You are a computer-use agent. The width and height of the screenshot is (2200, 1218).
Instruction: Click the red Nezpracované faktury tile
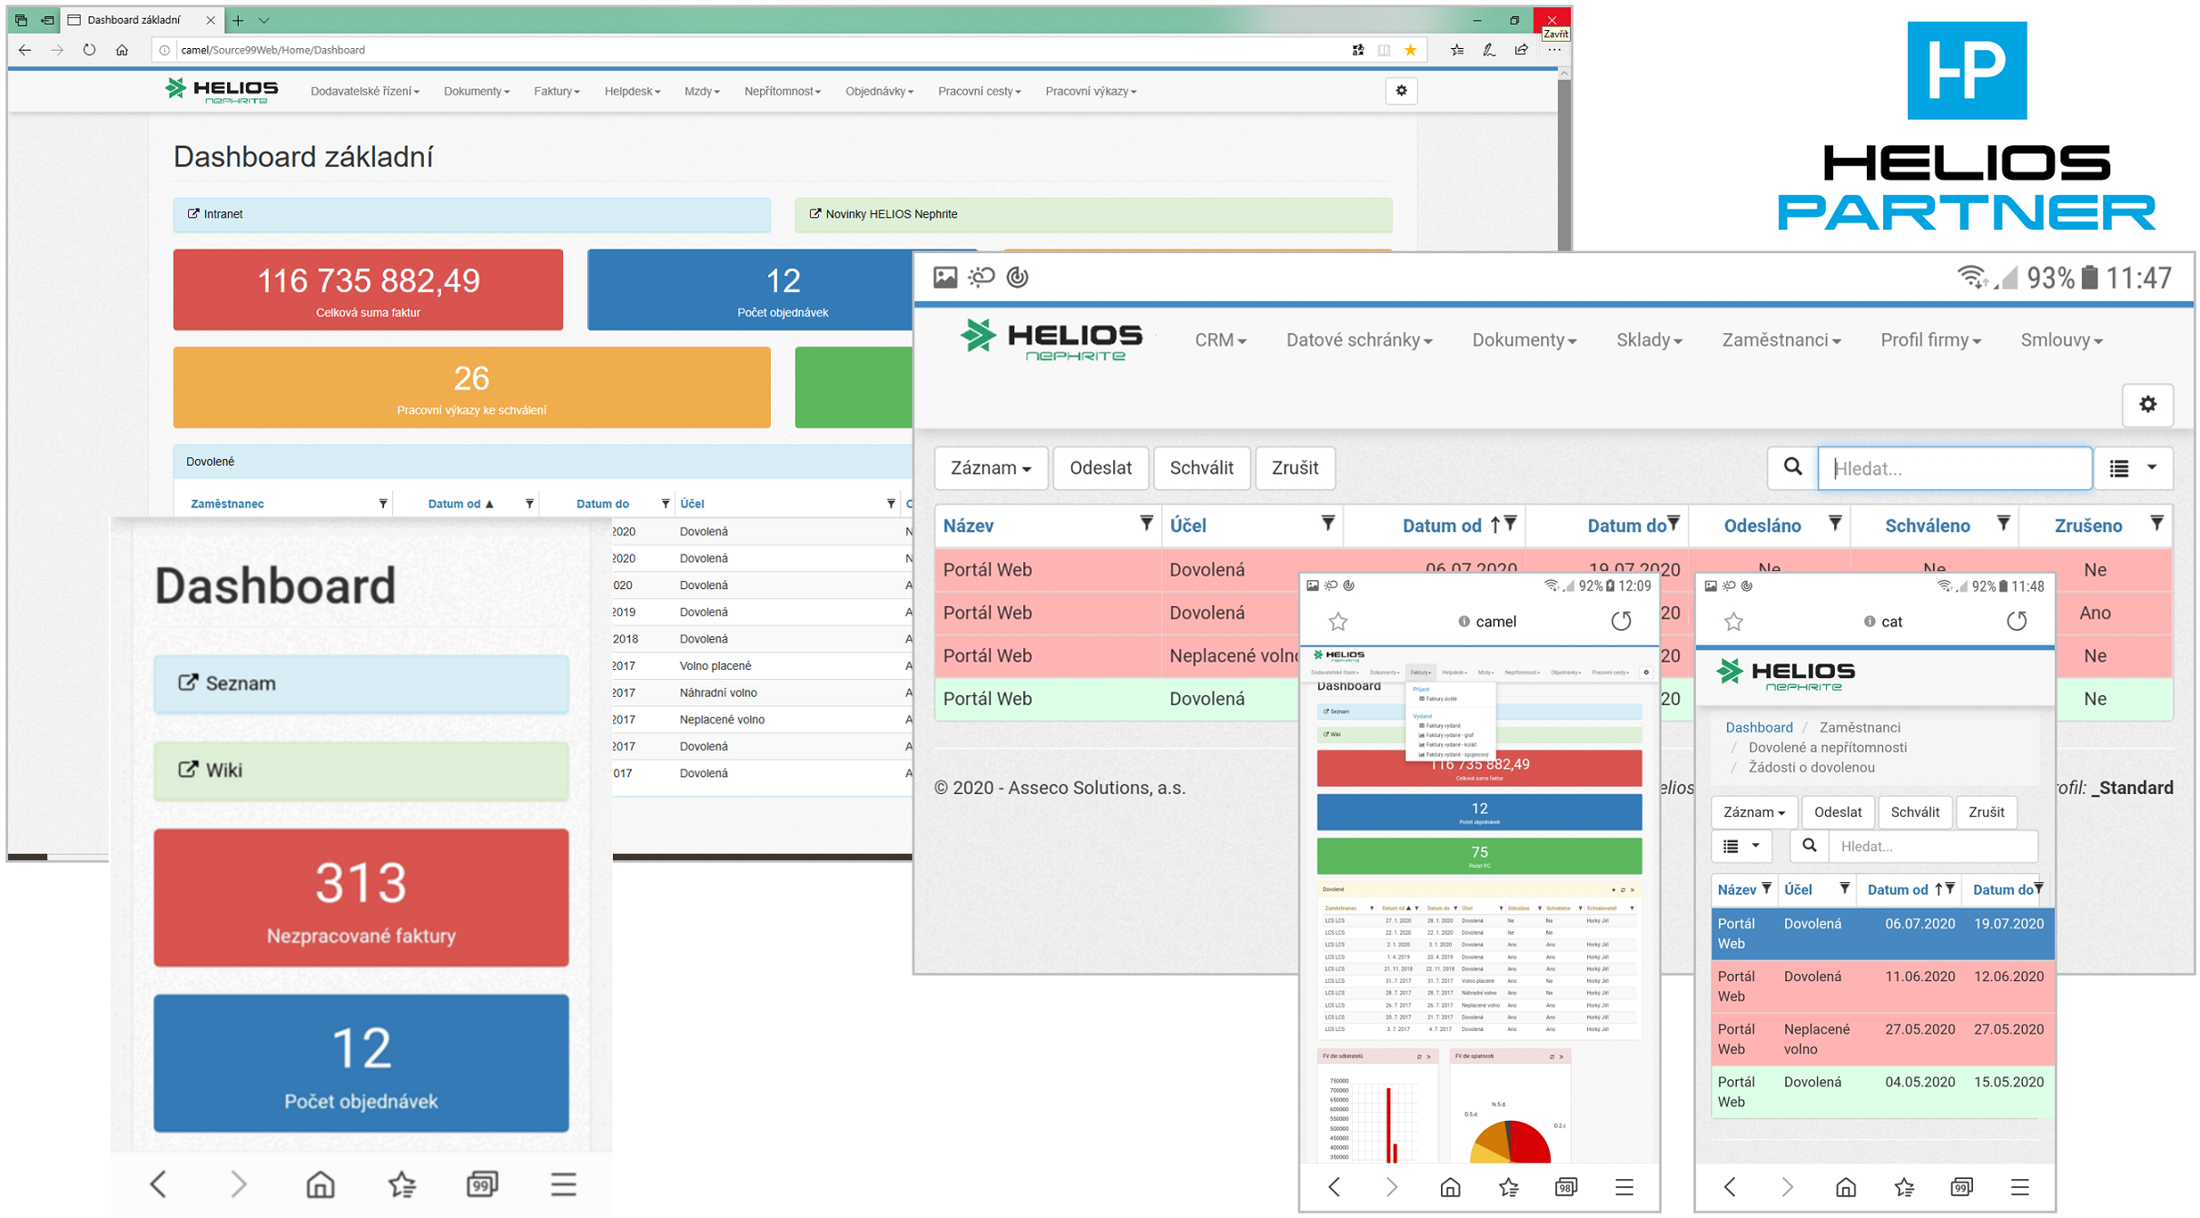[x=361, y=898]
